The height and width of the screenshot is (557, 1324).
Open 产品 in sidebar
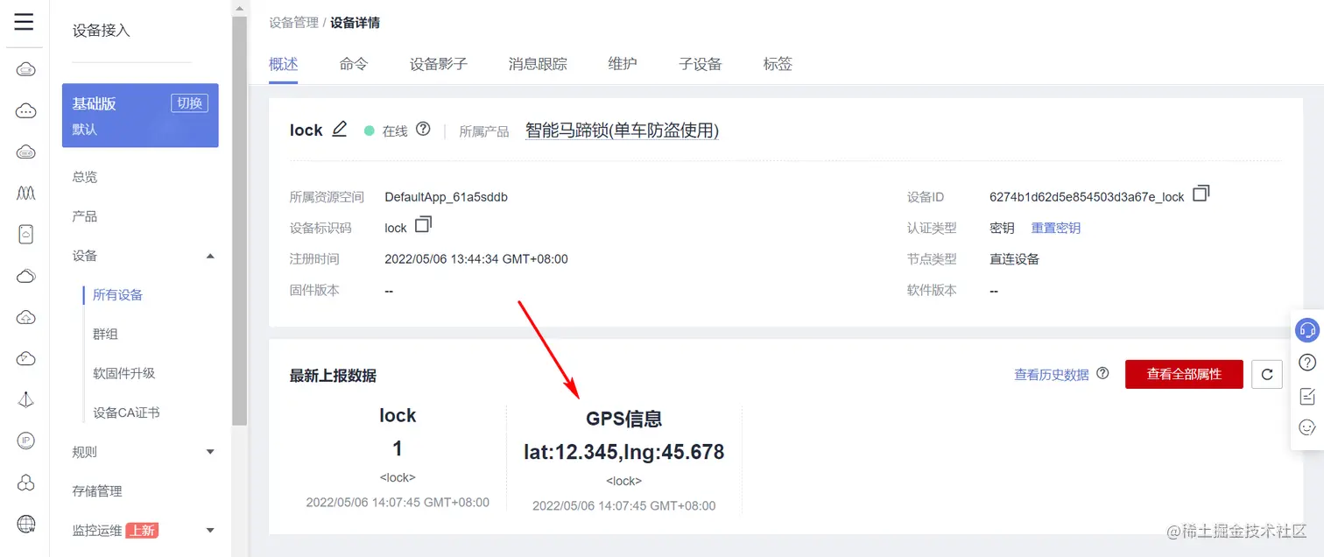pyautogui.click(x=85, y=216)
